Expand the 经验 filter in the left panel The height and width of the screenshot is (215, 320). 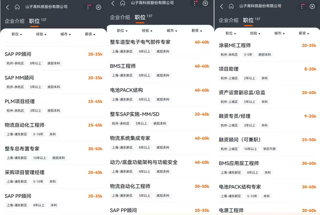click(x=41, y=34)
